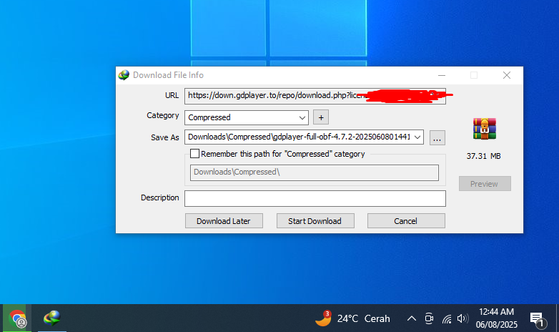Image resolution: width=559 pixels, height=332 pixels.
Task: Click the Meet Now camera tray icon
Action: [x=429, y=318]
